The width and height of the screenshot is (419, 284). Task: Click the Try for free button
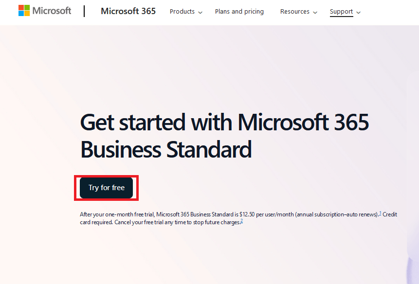[107, 188]
